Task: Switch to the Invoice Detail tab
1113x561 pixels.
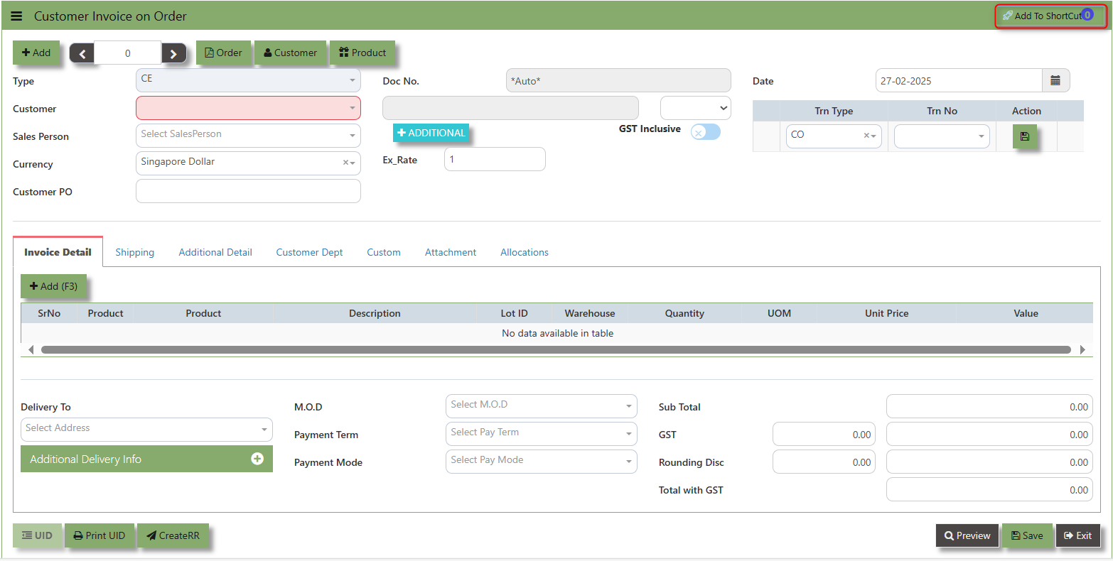Action: pyautogui.click(x=58, y=252)
